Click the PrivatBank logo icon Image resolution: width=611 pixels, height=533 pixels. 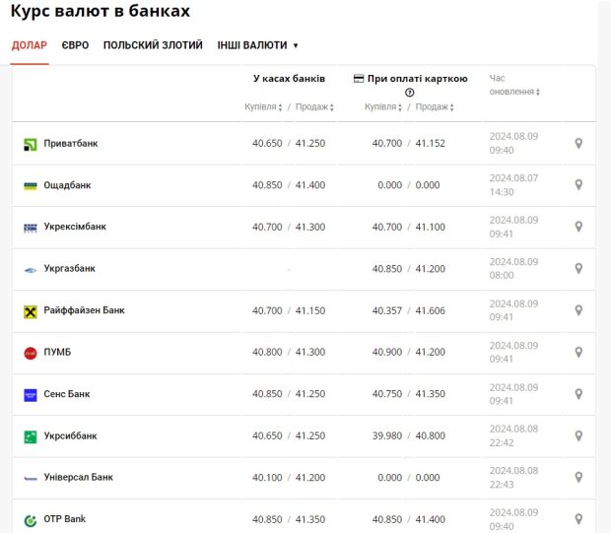point(30,144)
